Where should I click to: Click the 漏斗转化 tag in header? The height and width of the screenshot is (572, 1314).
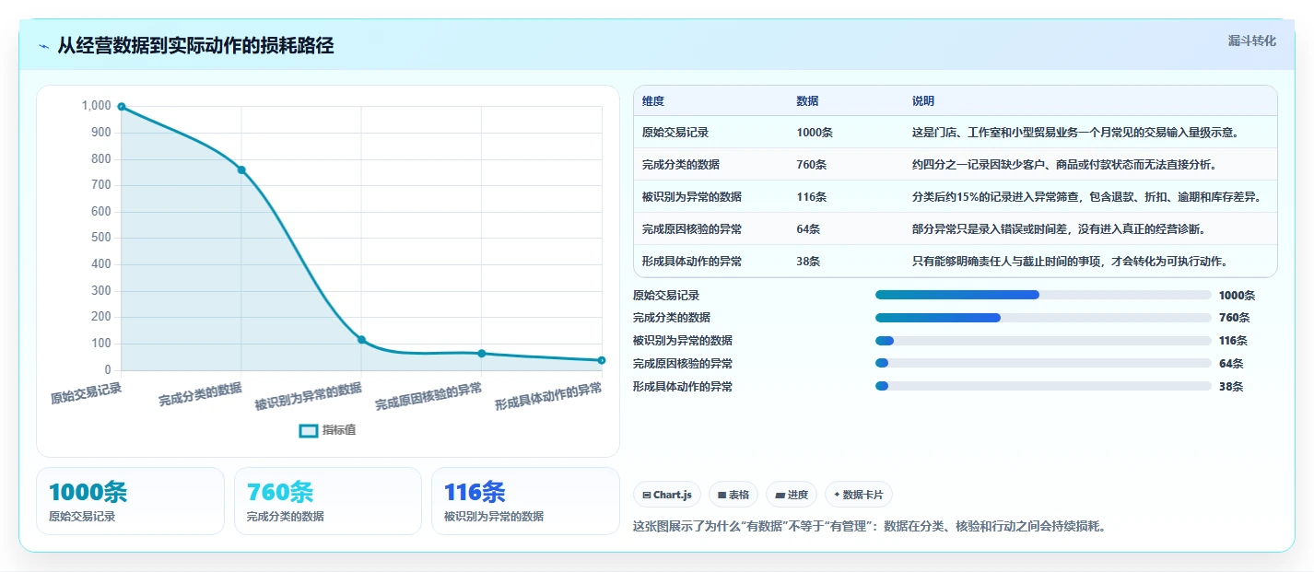click(x=1252, y=41)
